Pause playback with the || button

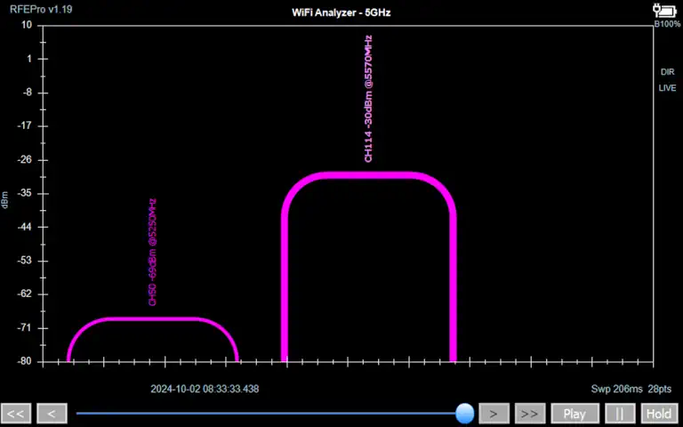point(620,414)
